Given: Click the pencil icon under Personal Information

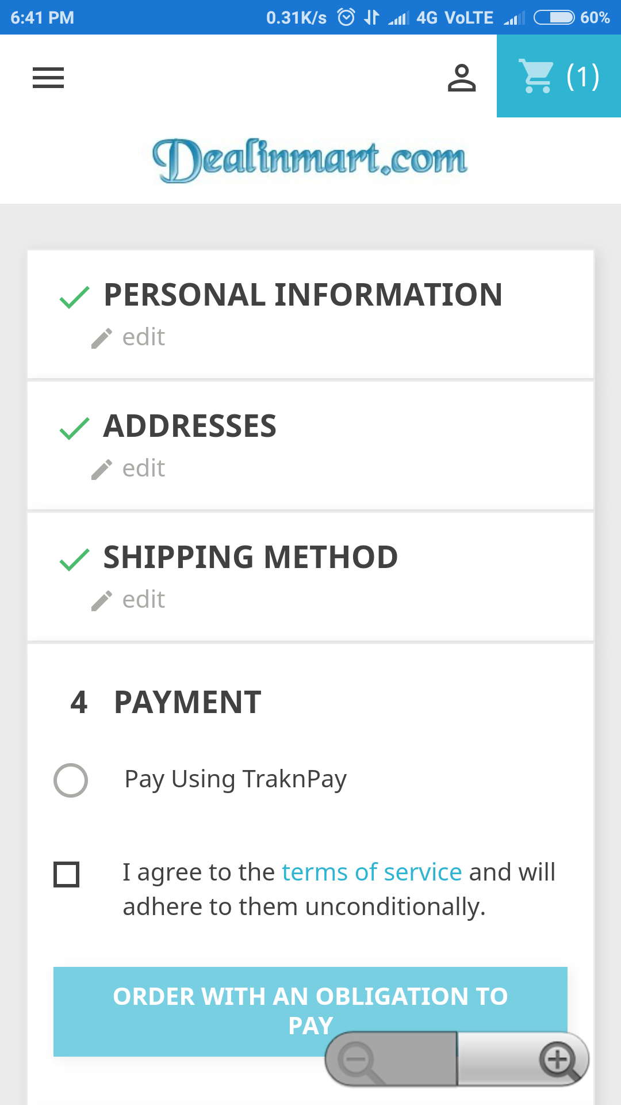Looking at the screenshot, I should coord(102,338).
